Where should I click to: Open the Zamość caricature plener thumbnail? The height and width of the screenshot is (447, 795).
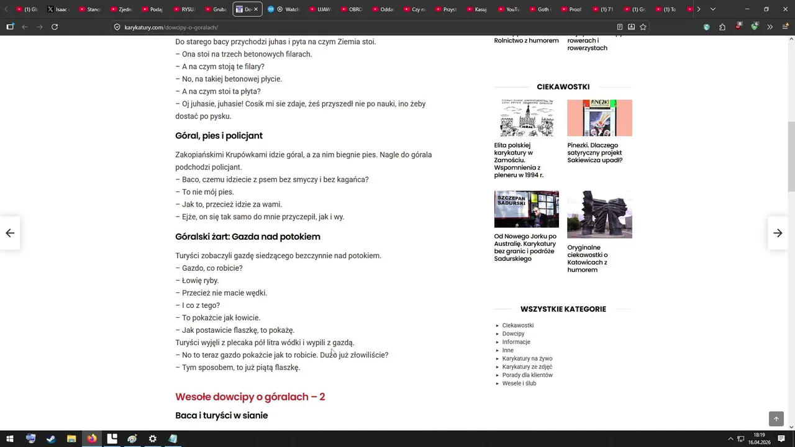click(527, 118)
